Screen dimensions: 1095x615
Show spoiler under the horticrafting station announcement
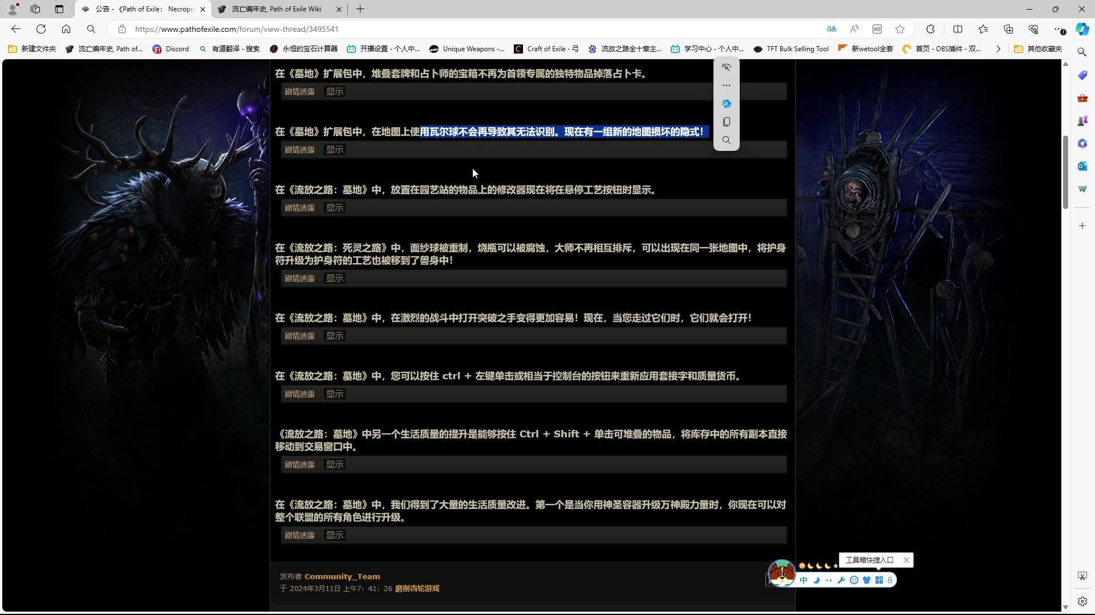click(x=335, y=208)
